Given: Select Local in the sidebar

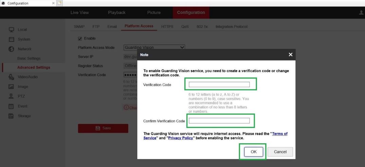Looking at the screenshot, I should pos(22,30).
